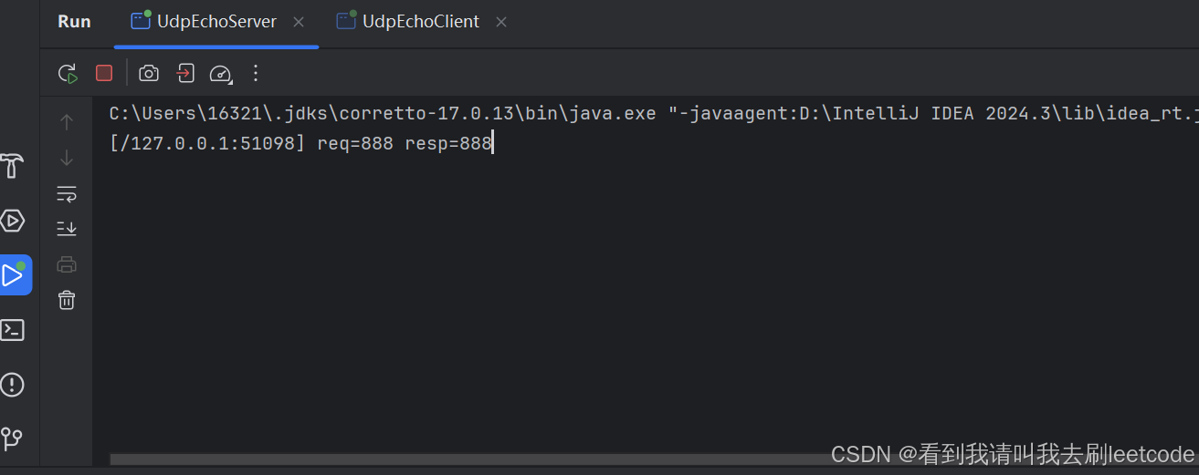The width and height of the screenshot is (1199, 475).
Task: Open the profiler gauge dropdown
Action: click(x=221, y=74)
